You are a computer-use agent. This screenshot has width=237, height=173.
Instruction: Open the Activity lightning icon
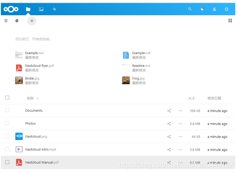pyautogui.click(x=54, y=9)
